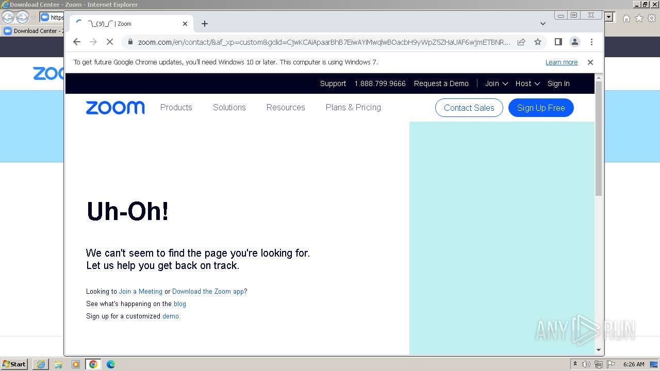Open Internet Explorer's tools gear
This screenshot has width=660, height=371.
coord(651,18)
